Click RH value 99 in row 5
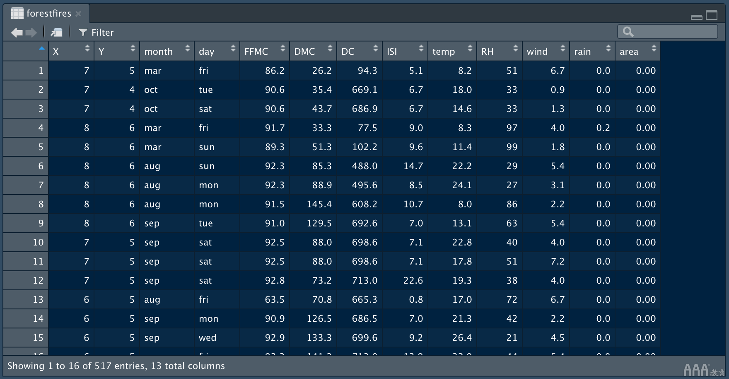729x379 pixels. pyautogui.click(x=512, y=147)
